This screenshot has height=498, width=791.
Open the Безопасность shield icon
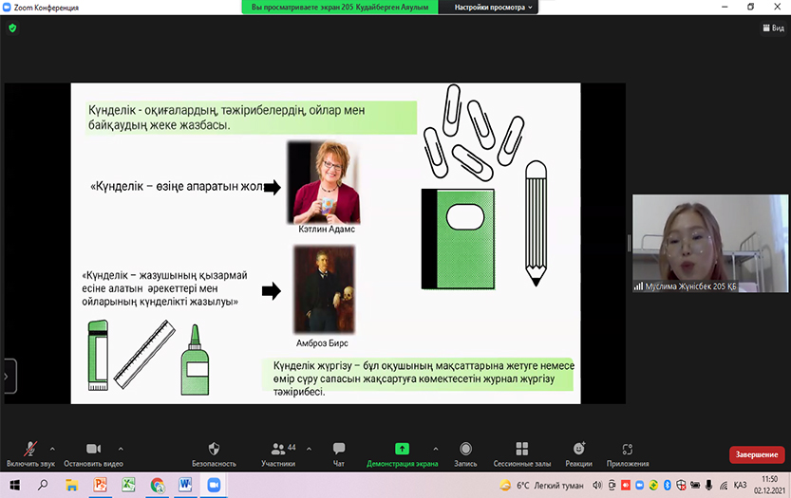(x=214, y=449)
